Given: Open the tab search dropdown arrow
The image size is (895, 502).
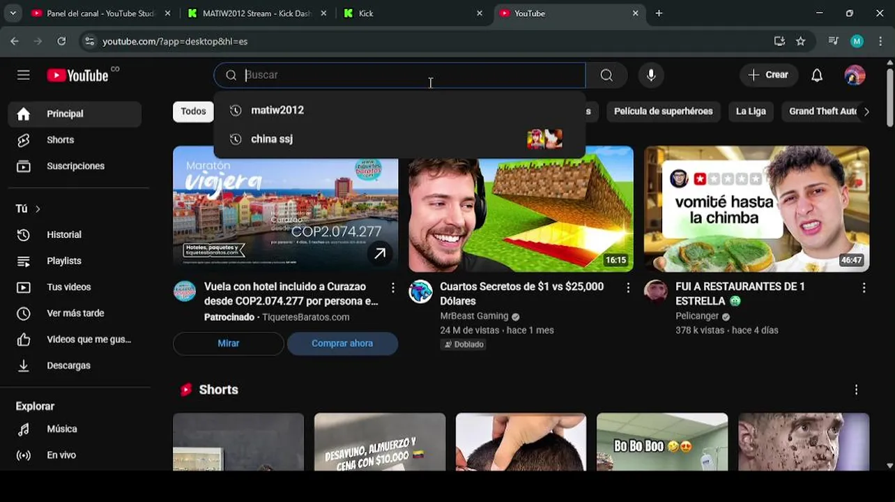Looking at the screenshot, I should point(13,13).
